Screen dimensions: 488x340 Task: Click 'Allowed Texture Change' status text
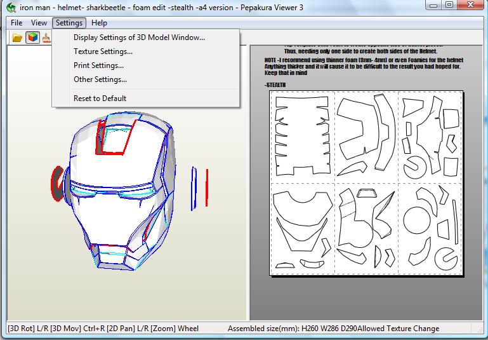click(399, 329)
